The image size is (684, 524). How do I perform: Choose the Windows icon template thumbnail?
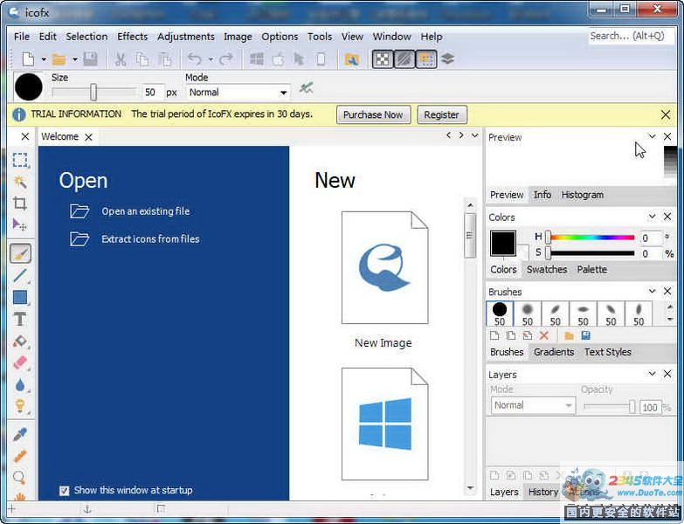tap(384, 424)
